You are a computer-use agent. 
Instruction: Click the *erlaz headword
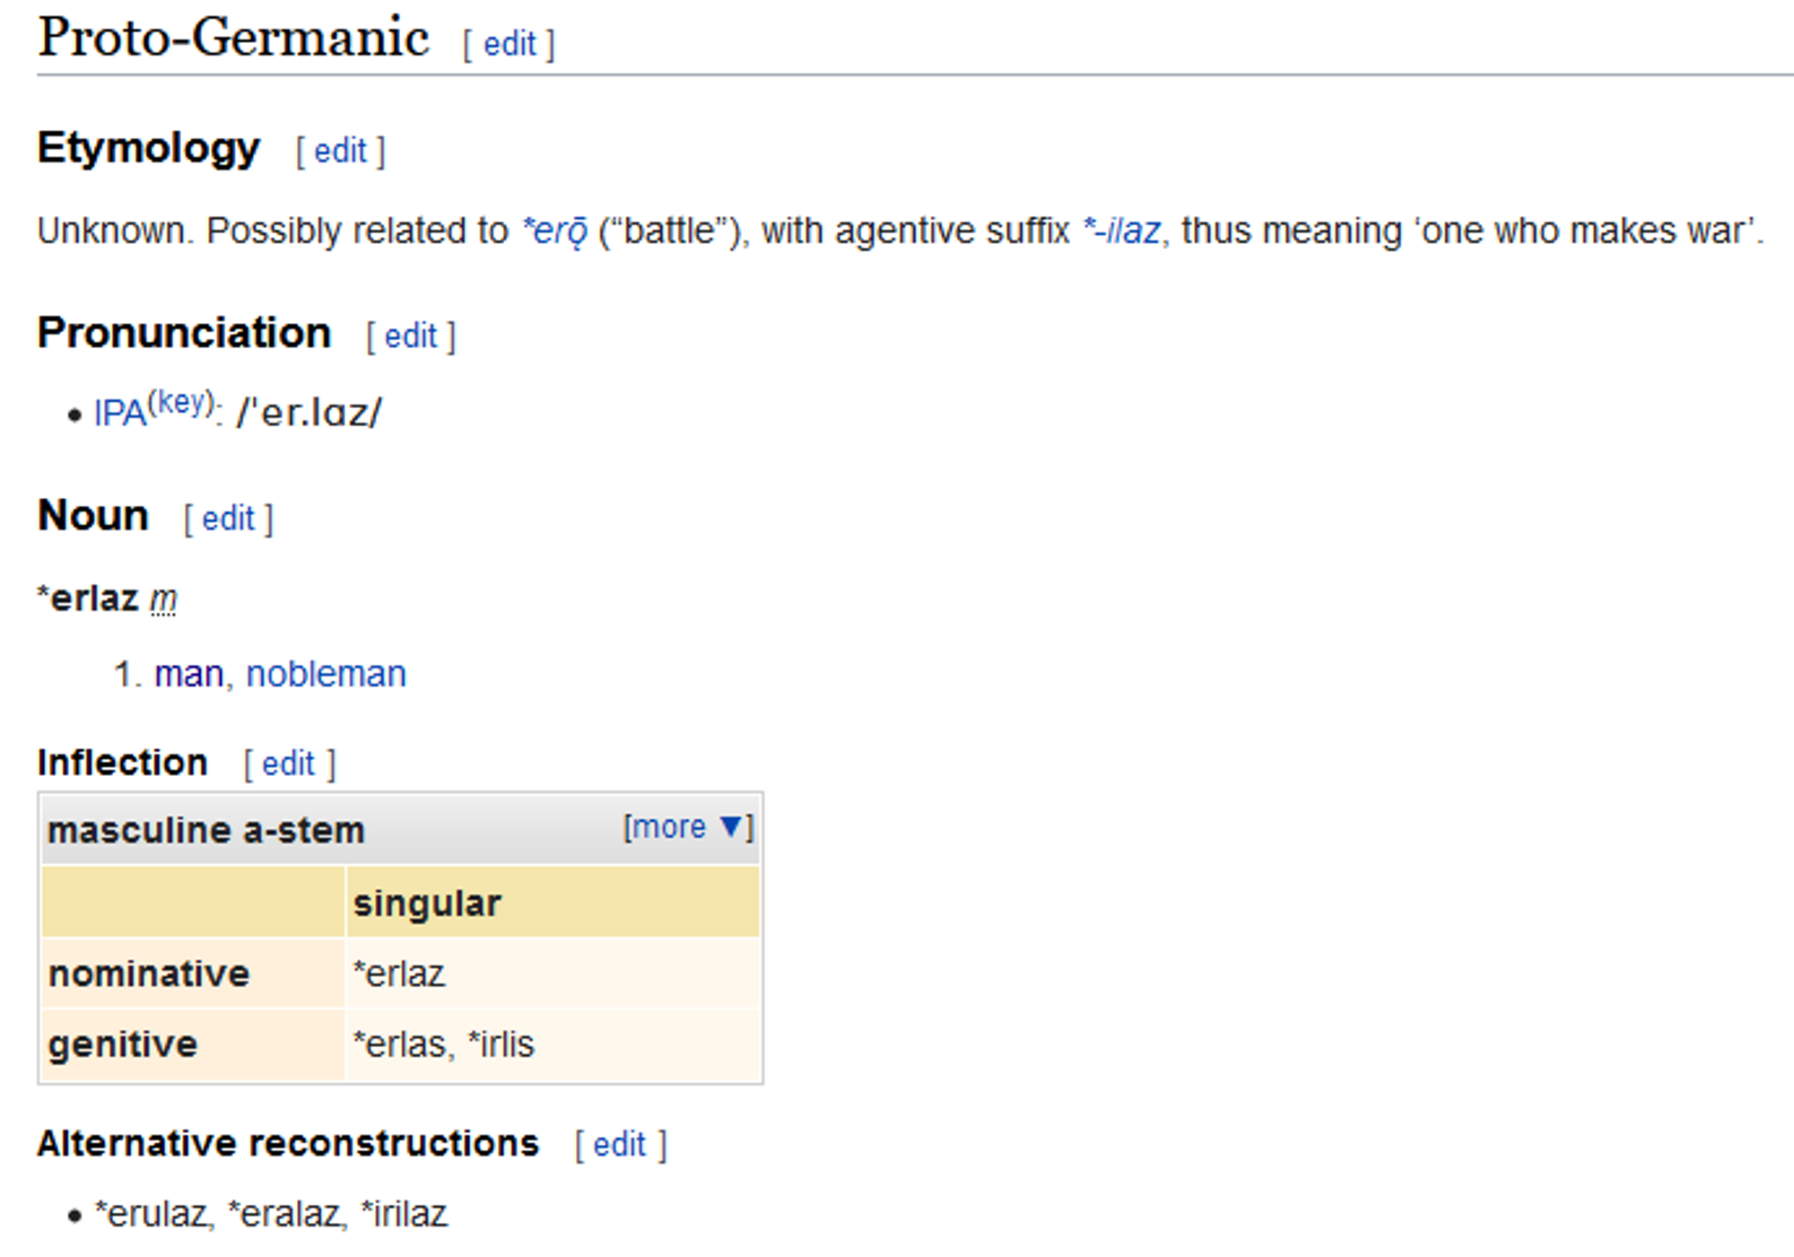(88, 598)
